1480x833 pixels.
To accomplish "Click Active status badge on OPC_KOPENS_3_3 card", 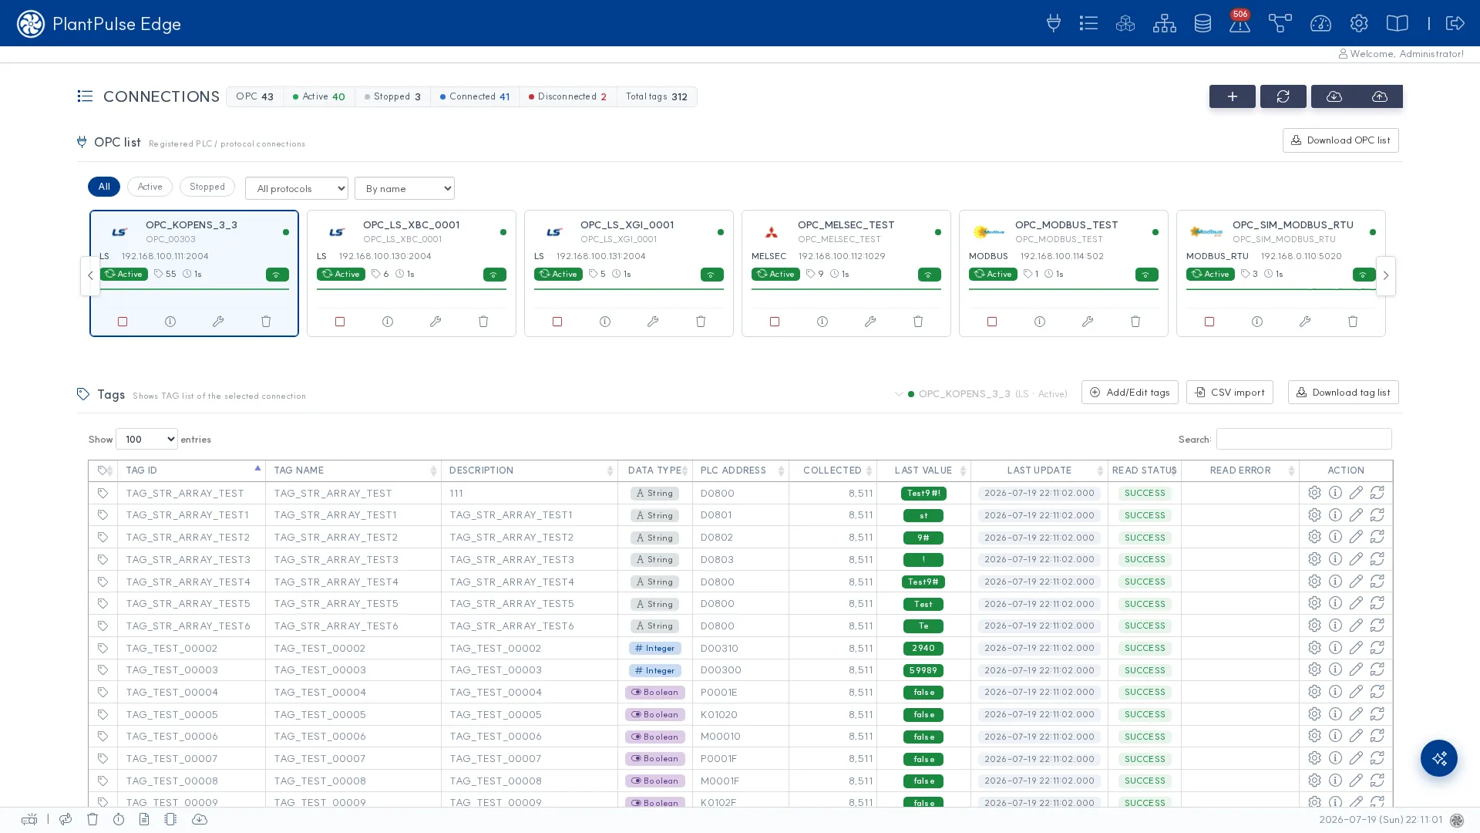I will pyautogui.click(x=123, y=274).
